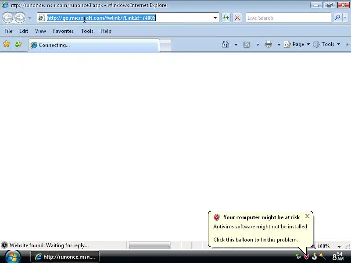The image size is (351, 263).
Task: Open search provider options dropdown
Action: pyautogui.click(x=345, y=18)
